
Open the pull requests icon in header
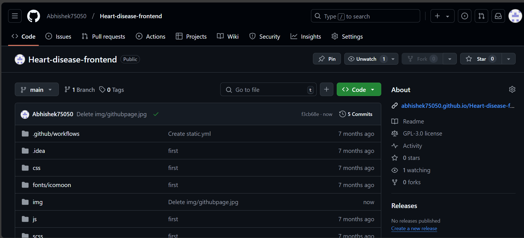pos(481,16)
